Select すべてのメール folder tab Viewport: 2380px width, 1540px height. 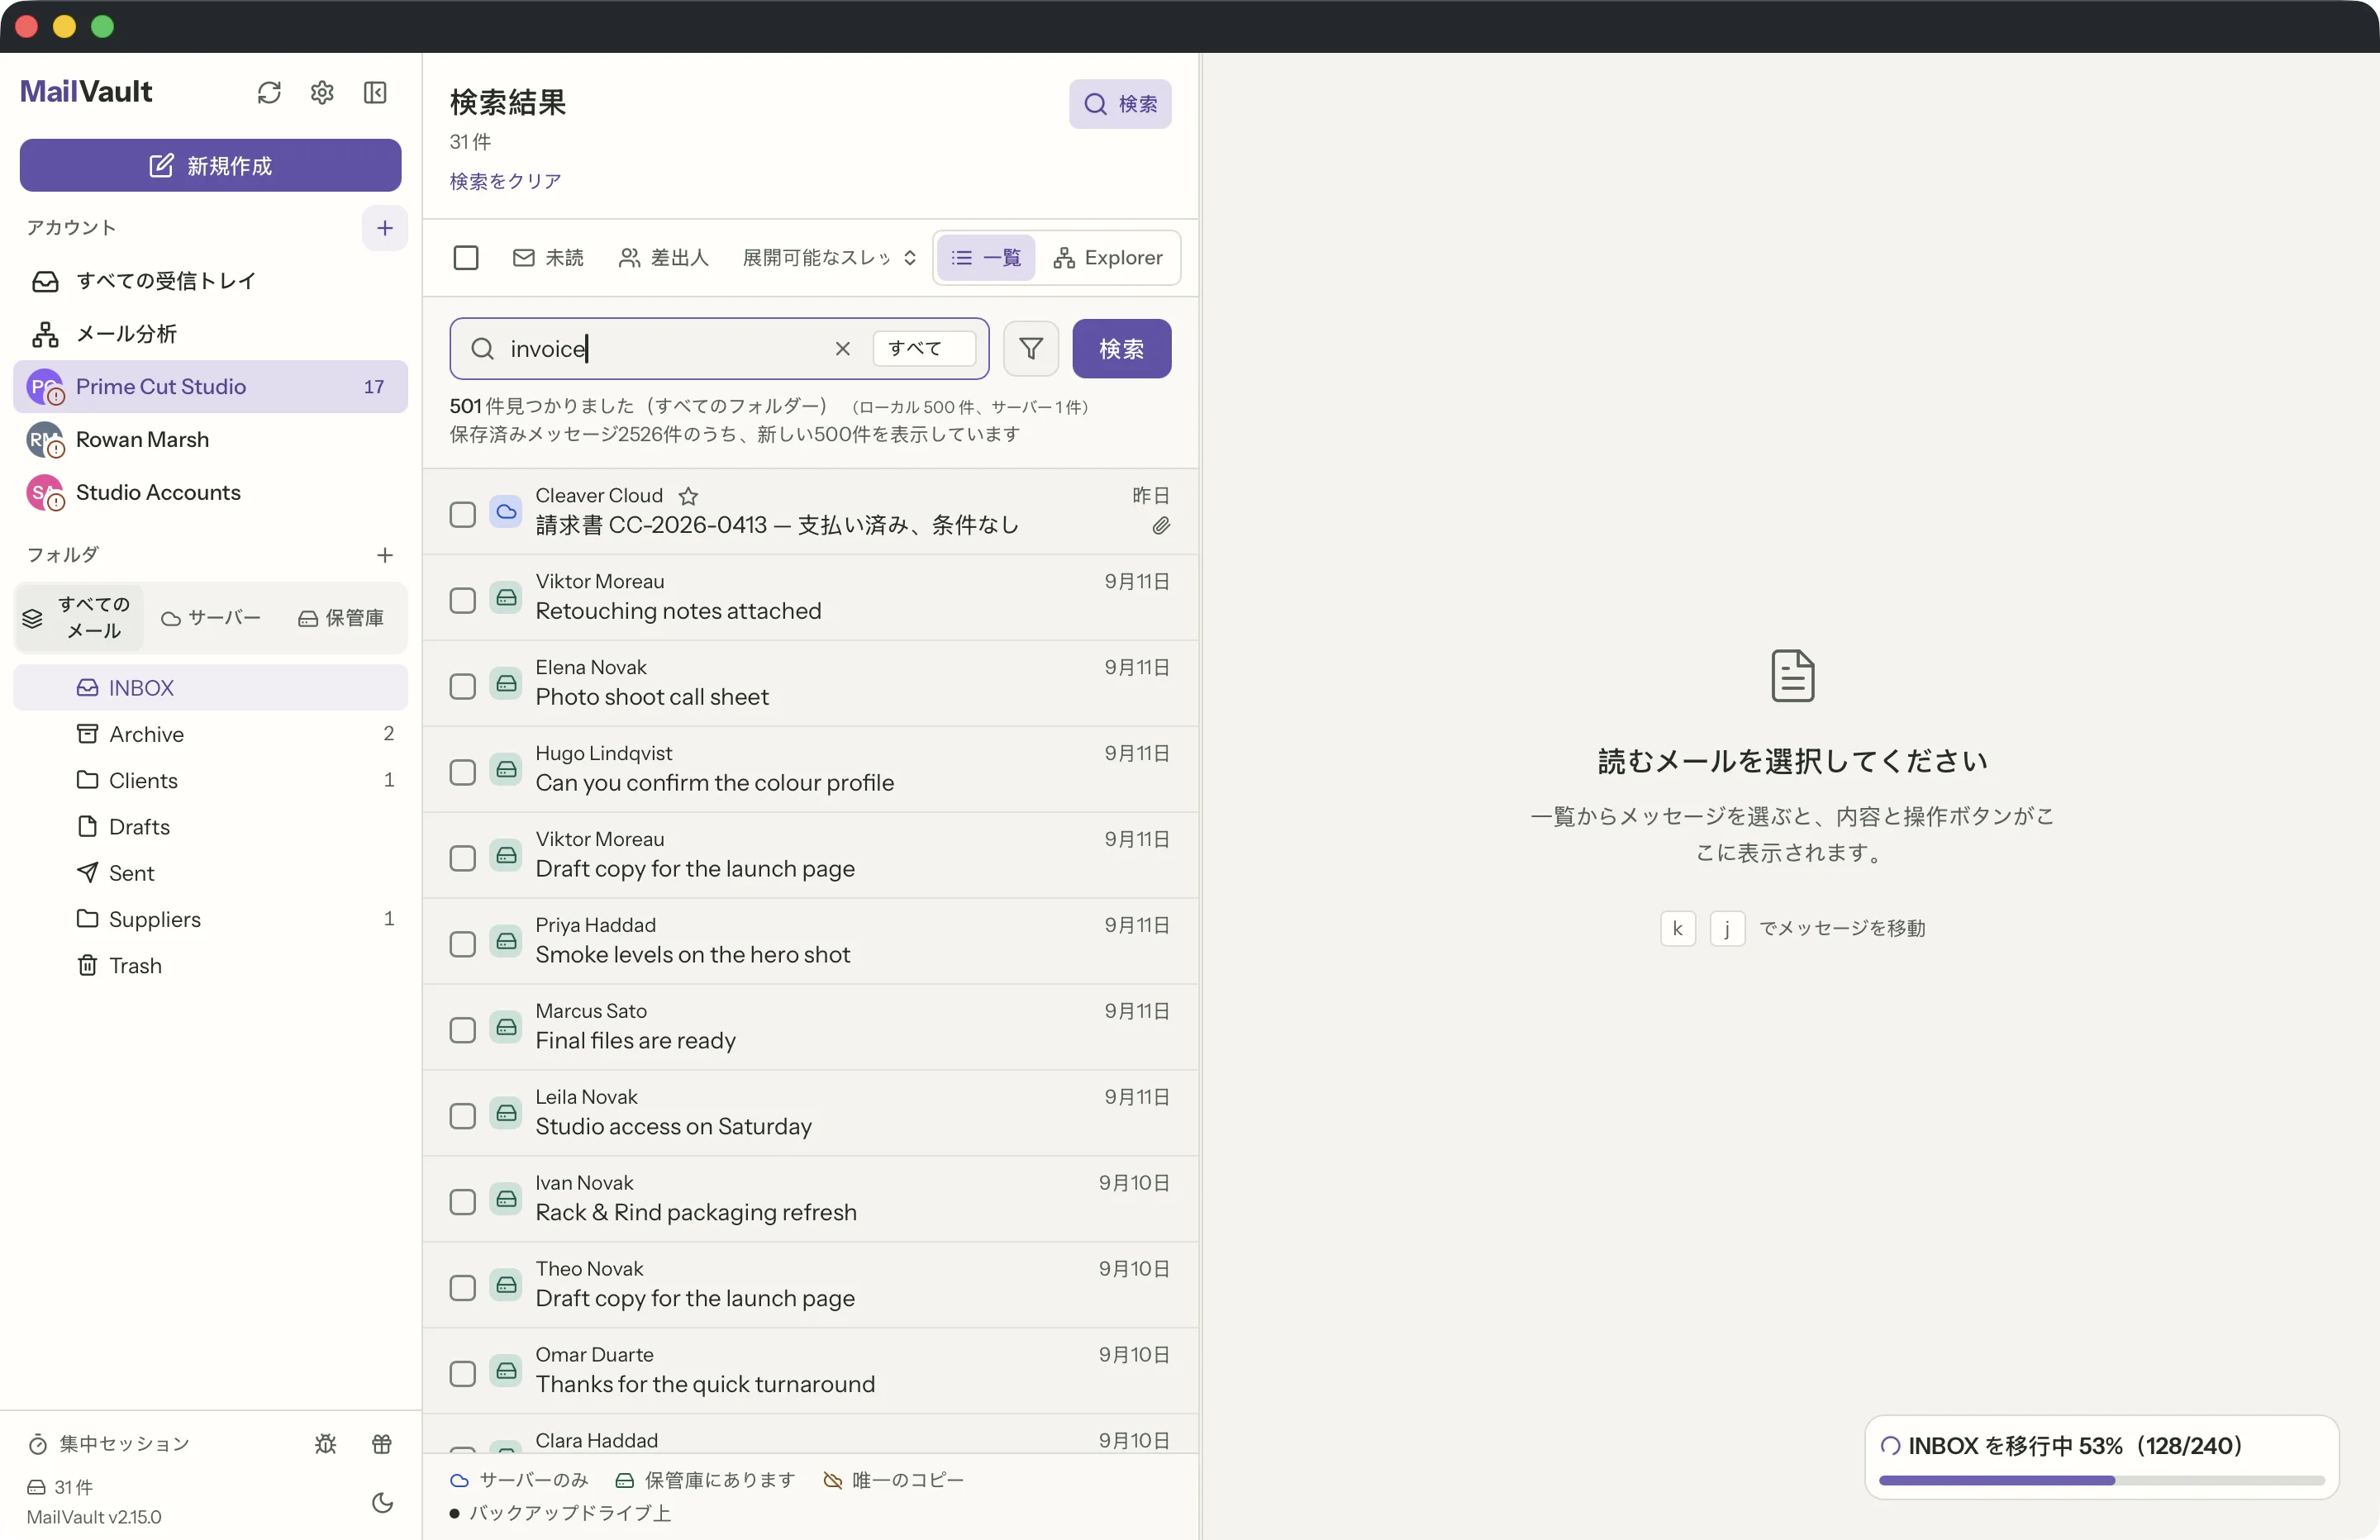80,618
